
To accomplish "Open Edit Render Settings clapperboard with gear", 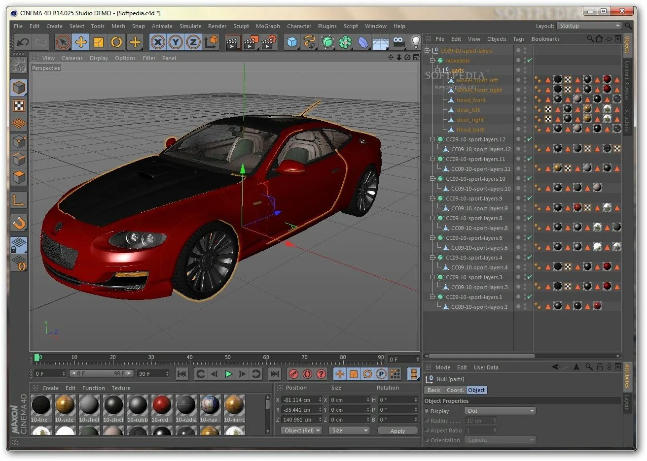I will pos(269,42).
